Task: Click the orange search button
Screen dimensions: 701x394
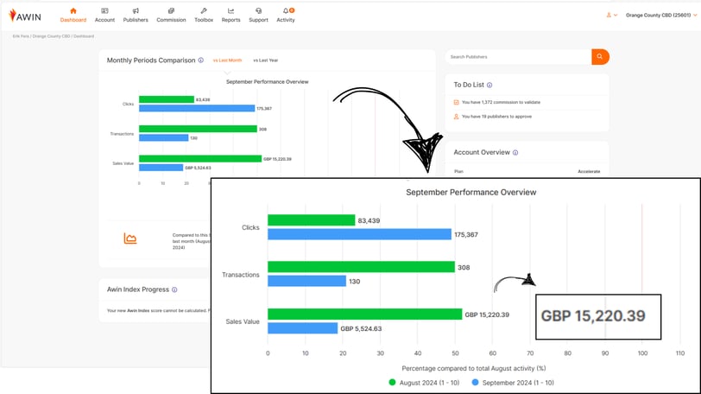Action: point(600,57)
